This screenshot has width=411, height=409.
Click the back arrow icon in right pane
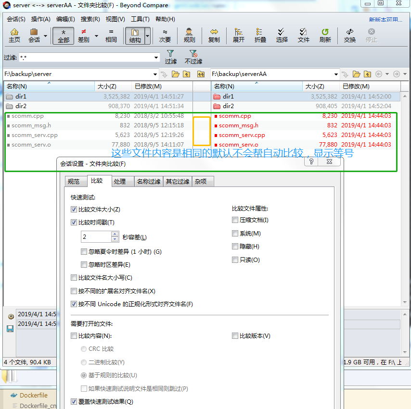pyautogui.click(x=378, y=74)
